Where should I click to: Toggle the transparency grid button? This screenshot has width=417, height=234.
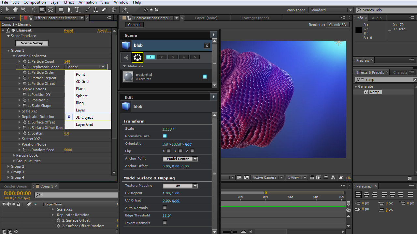pos(246,178)
